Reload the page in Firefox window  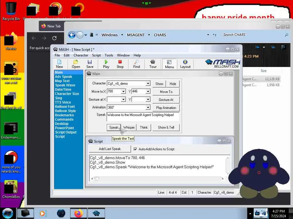click(54, 38)
